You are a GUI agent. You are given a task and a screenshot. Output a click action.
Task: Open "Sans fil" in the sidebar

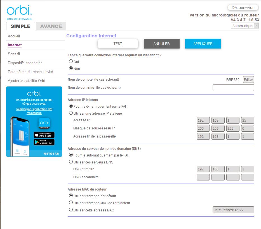14,54
